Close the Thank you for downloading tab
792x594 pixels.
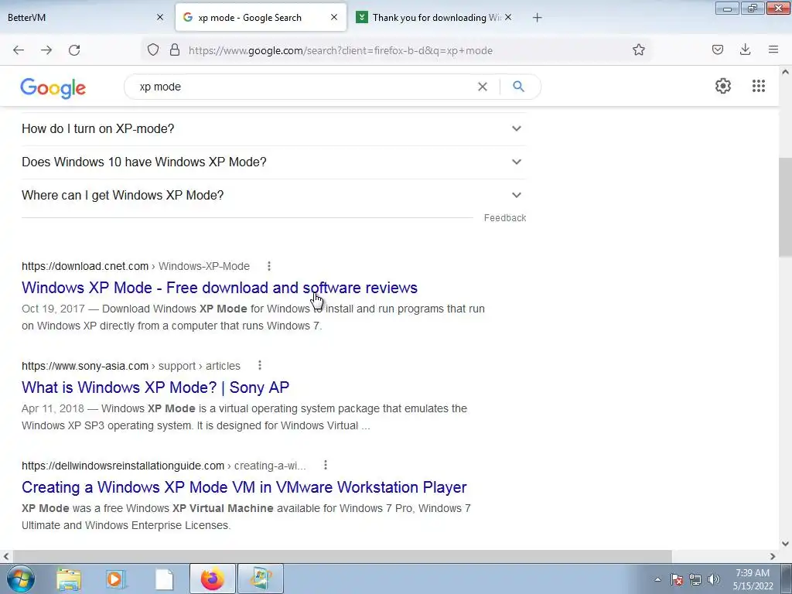508,17
